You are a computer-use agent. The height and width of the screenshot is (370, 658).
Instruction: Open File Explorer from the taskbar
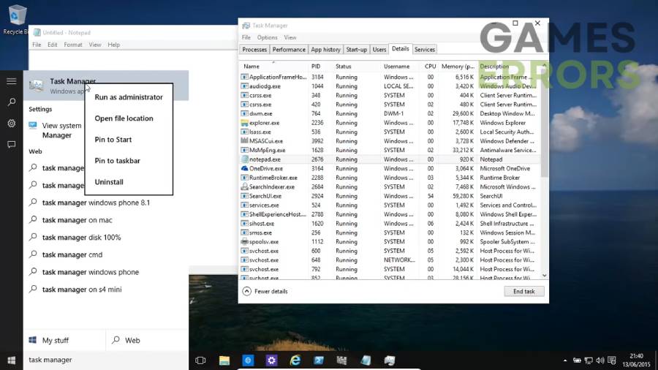tap(224, 360)
